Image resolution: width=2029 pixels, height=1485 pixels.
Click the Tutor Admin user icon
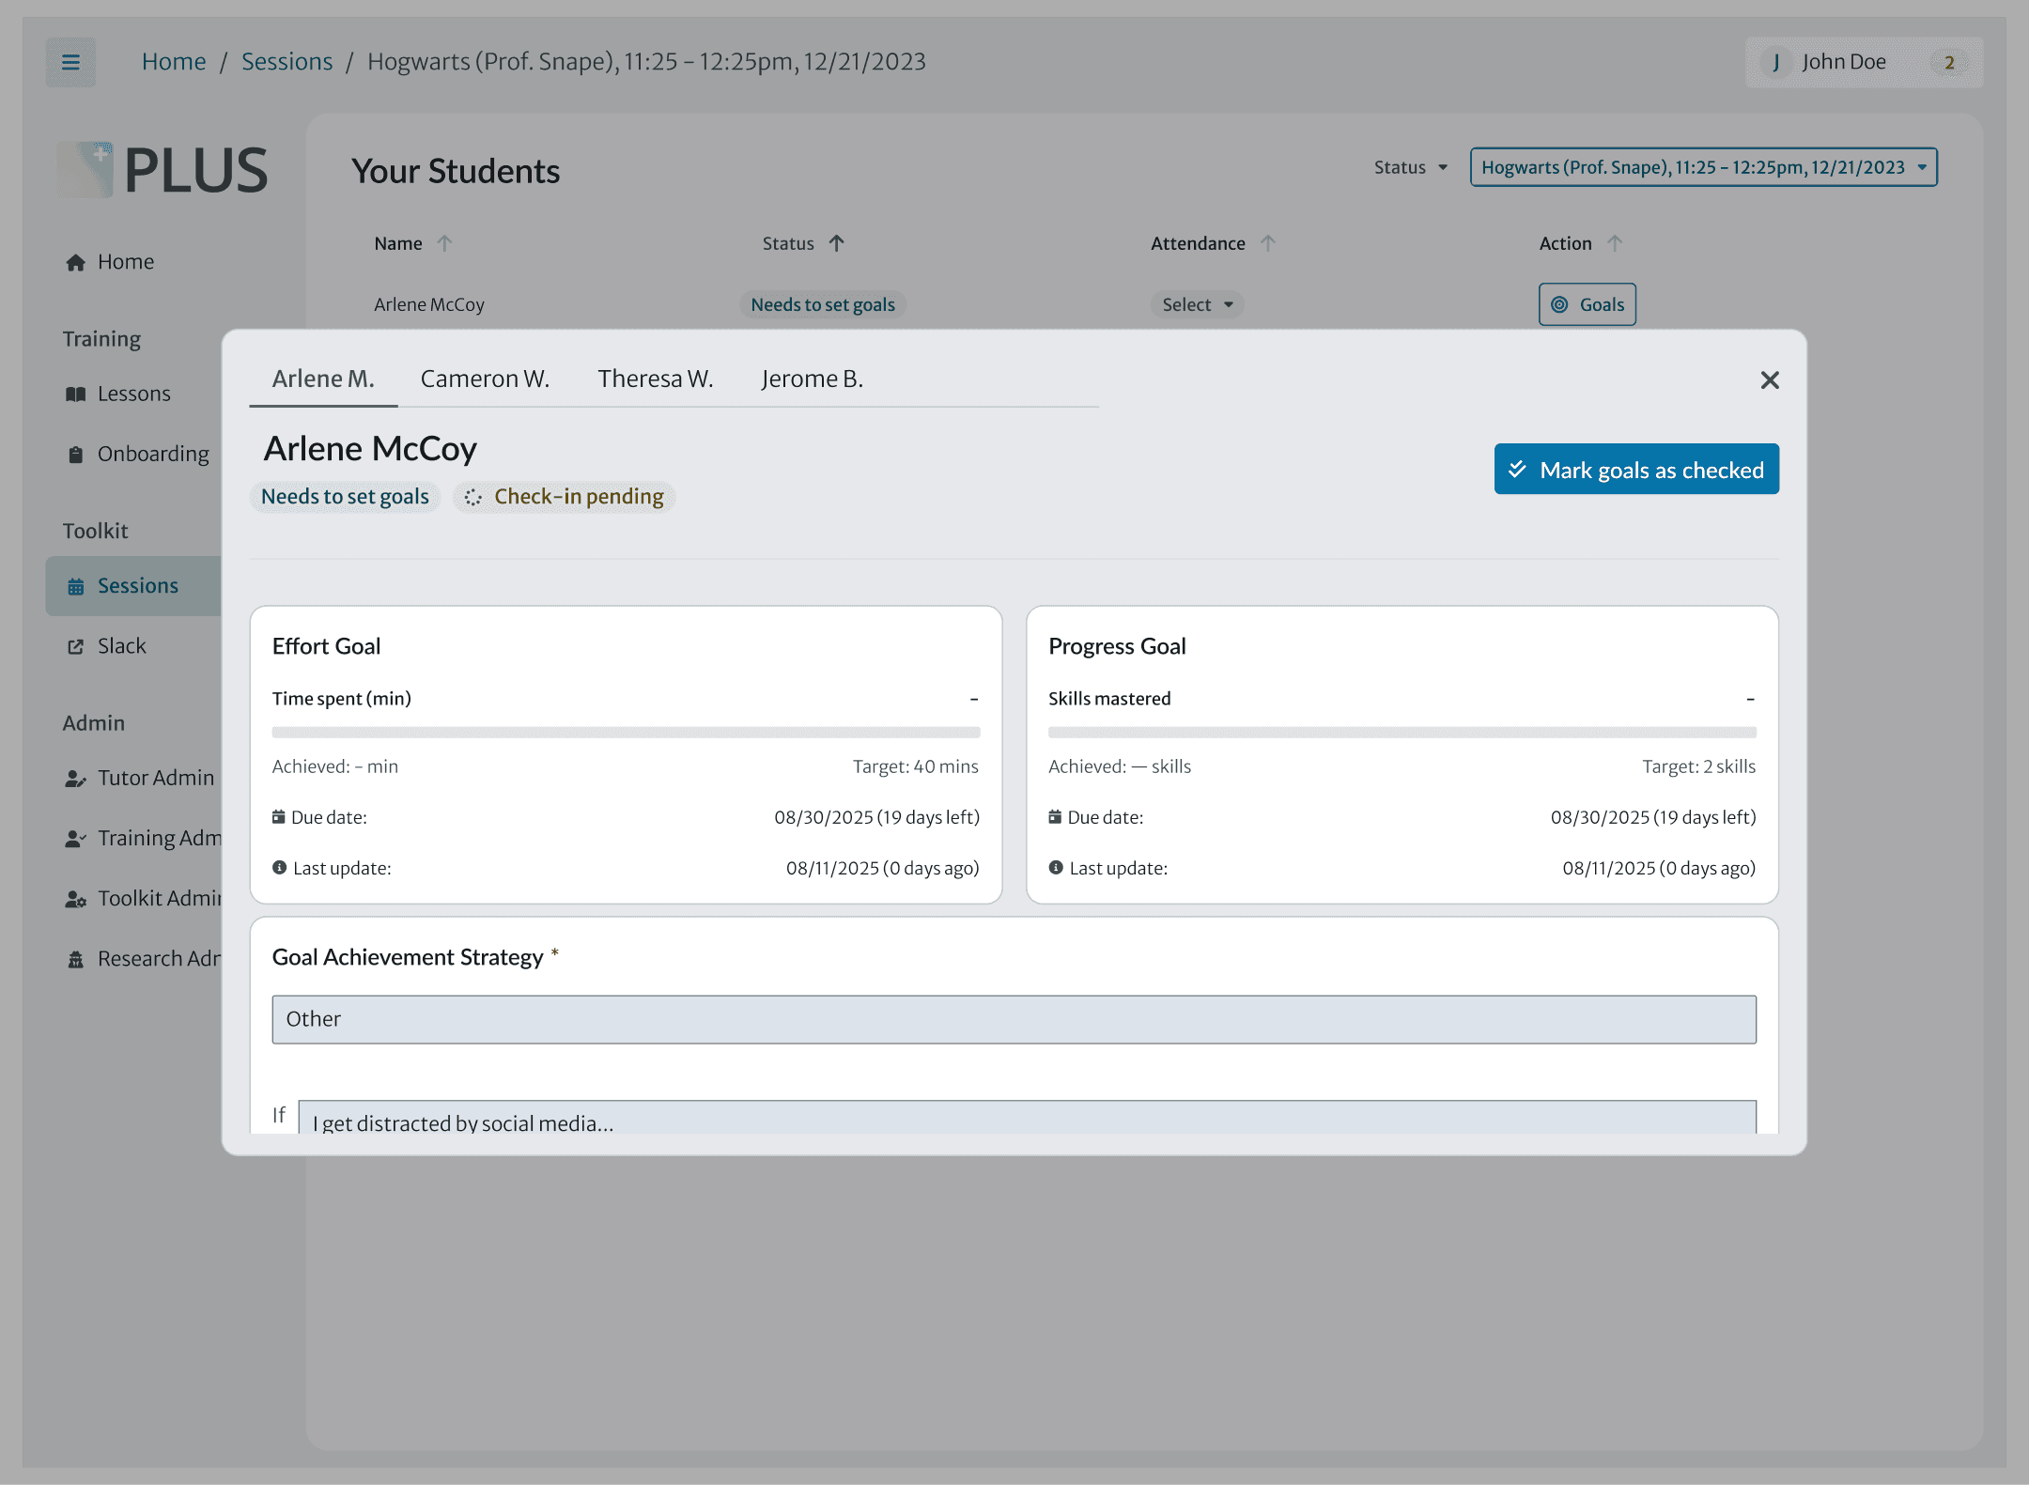pos(76,779)
